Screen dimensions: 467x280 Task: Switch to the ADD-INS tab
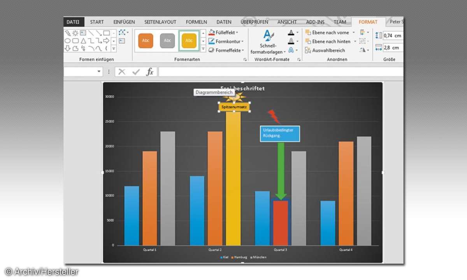coord(315,22)
